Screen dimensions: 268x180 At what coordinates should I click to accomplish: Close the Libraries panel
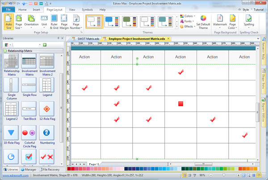[62, 38]
